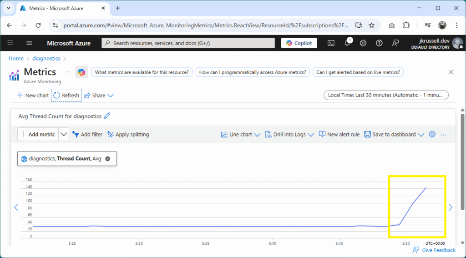Open chart settings gear icon
This screenshot has width=466, height=258.
(432, 134)
